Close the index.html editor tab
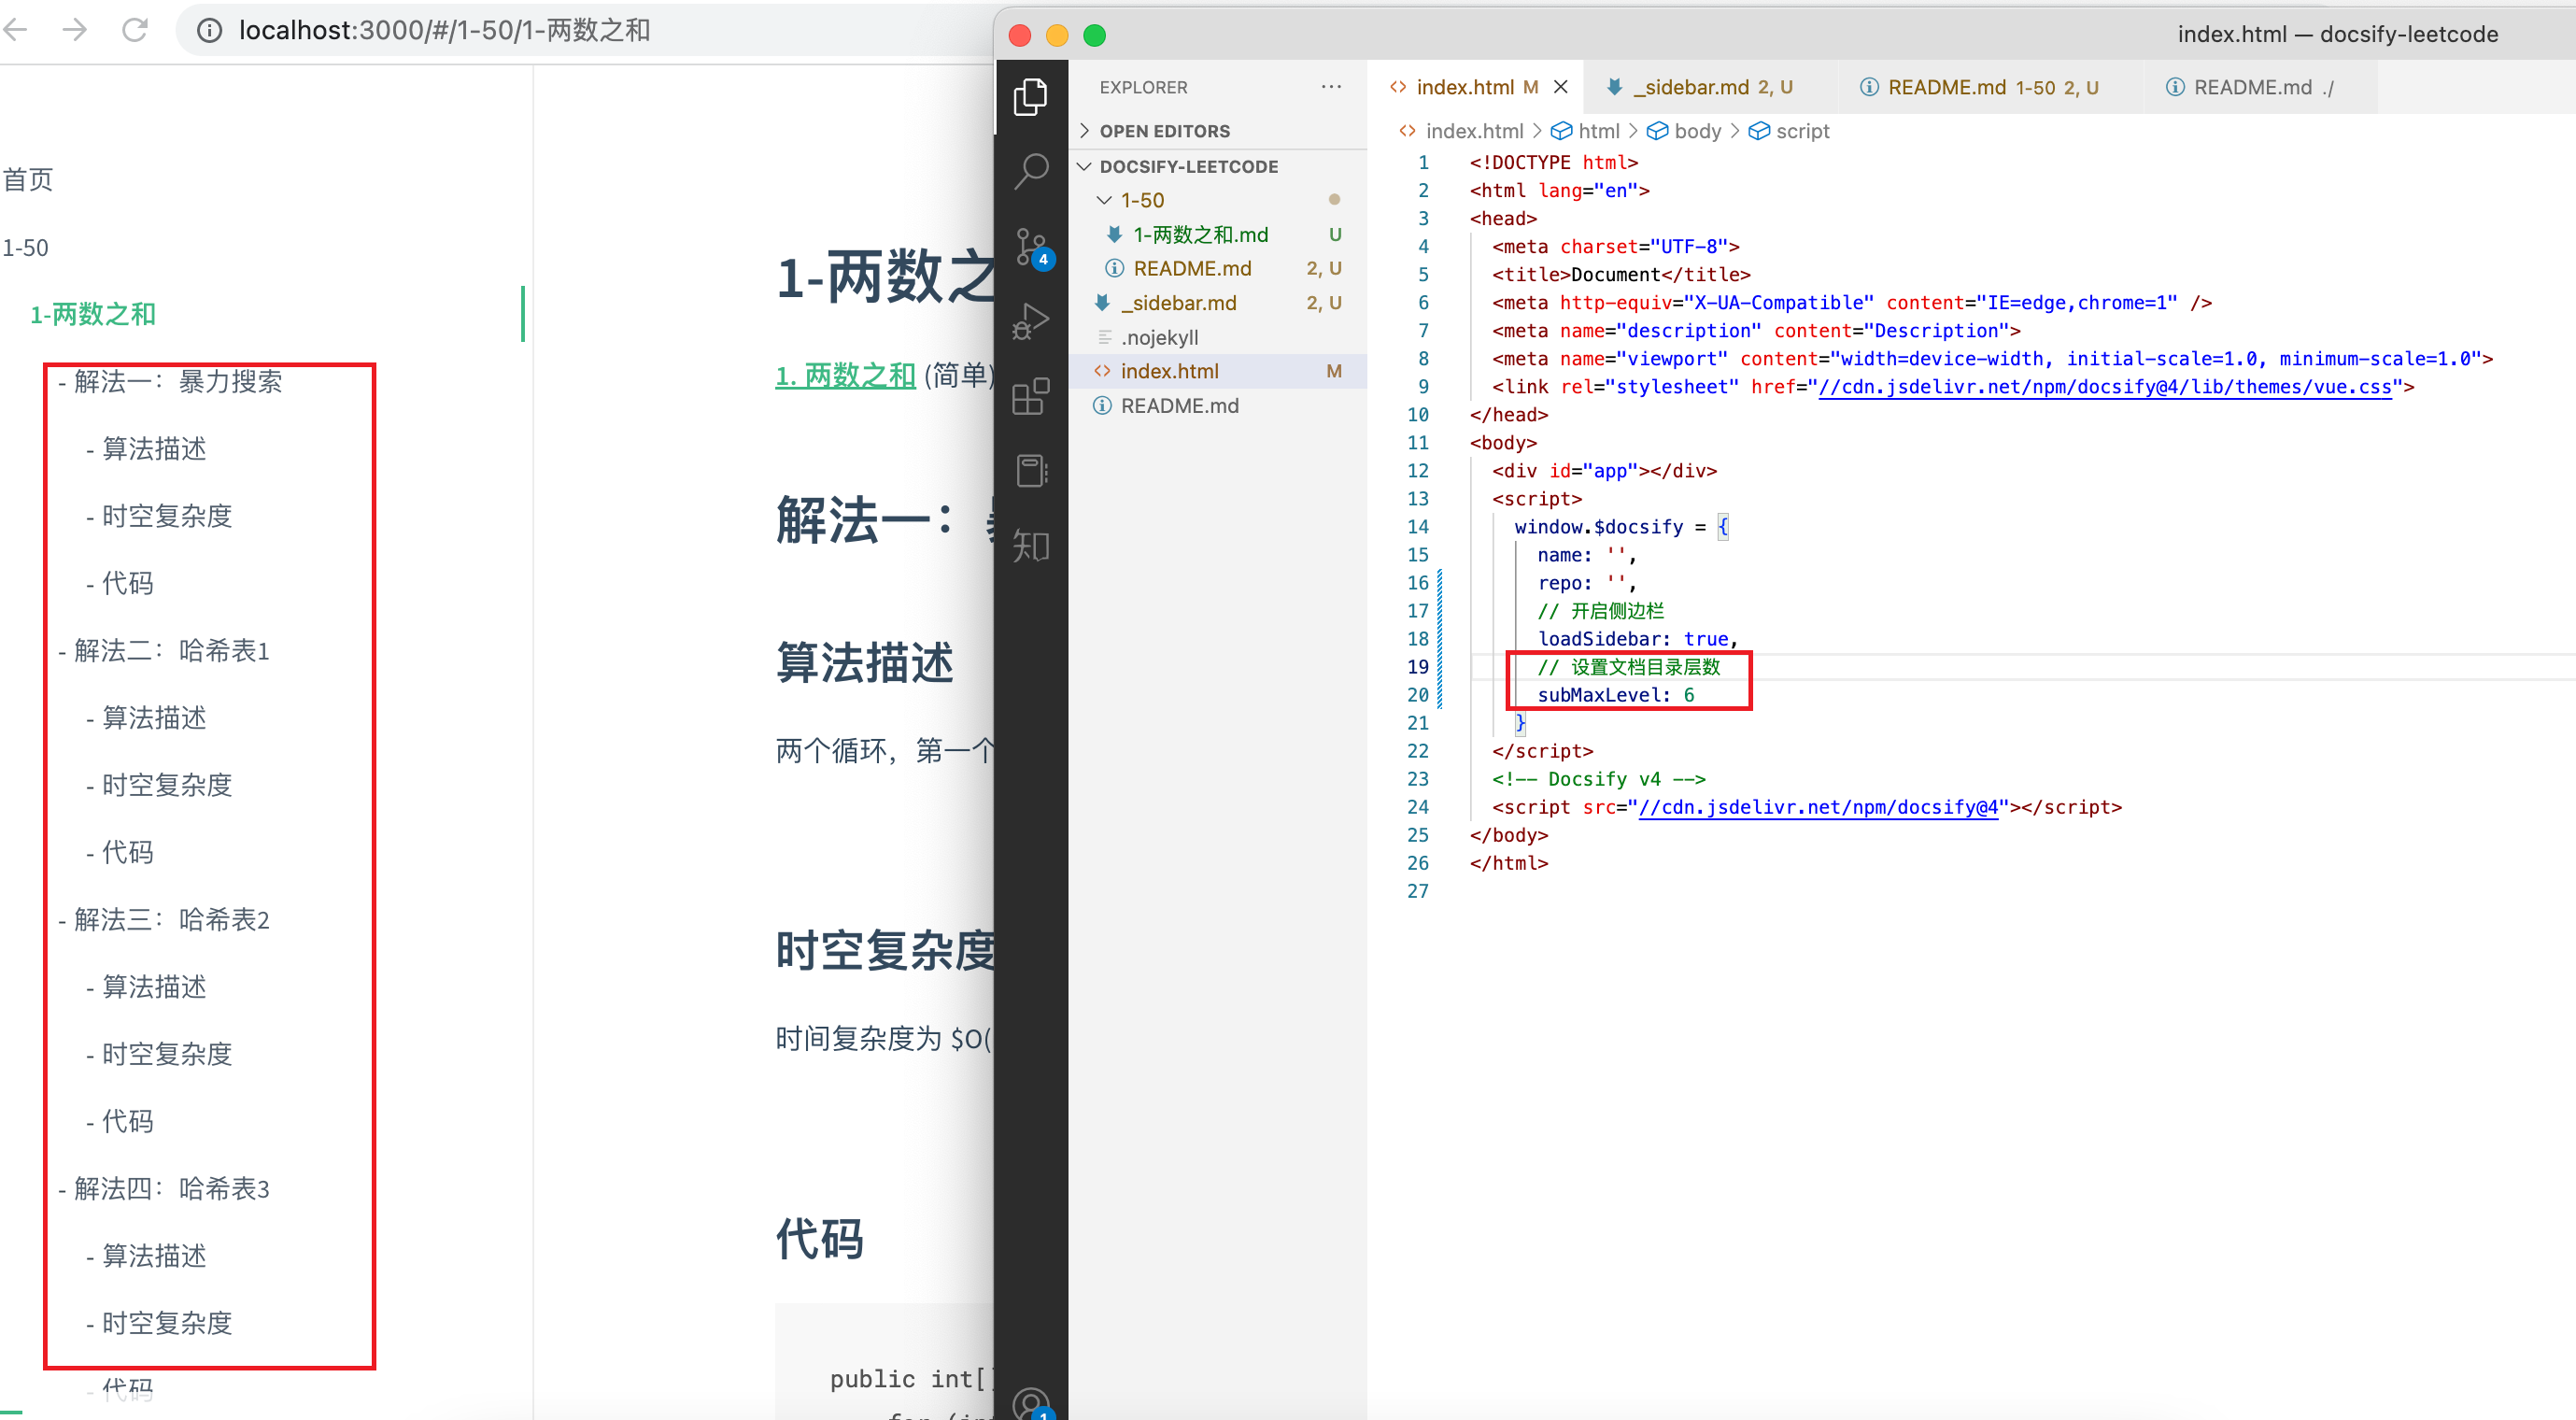Screen dimensions: 2576x1420 click(x=1560, y=87)
